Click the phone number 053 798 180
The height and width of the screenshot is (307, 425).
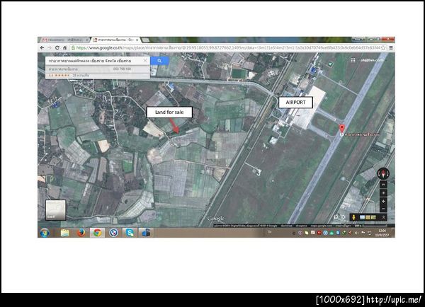[x=122, y=69]
